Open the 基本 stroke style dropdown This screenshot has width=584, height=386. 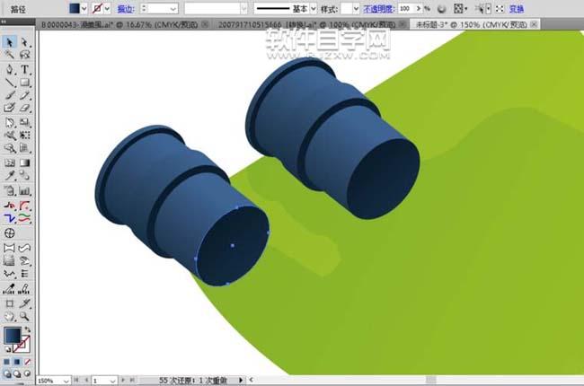pos(314,9)
